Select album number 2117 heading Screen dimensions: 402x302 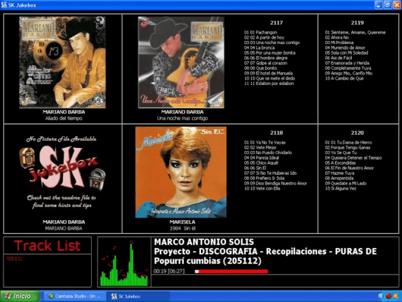[x=276, y=23]
